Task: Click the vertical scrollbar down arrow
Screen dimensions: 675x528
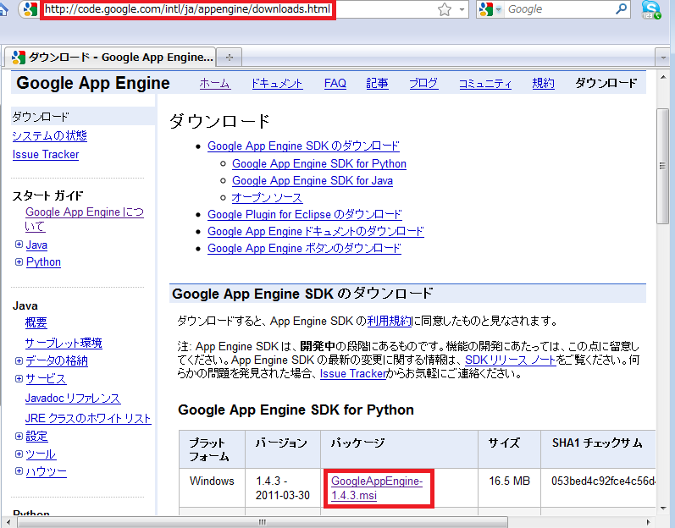Action: (662, 509)
